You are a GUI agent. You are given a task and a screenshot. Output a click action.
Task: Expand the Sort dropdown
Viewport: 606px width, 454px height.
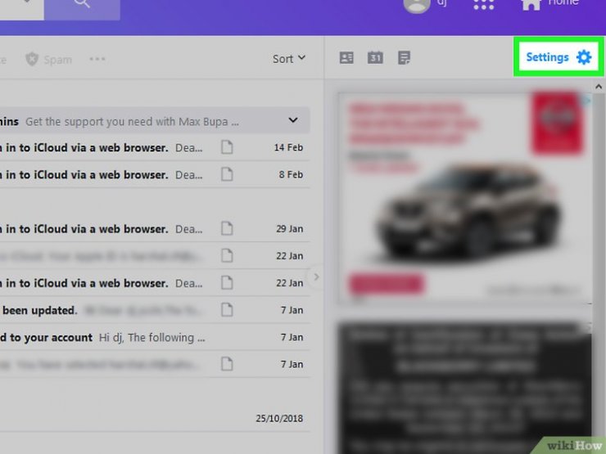coord(289,59)
